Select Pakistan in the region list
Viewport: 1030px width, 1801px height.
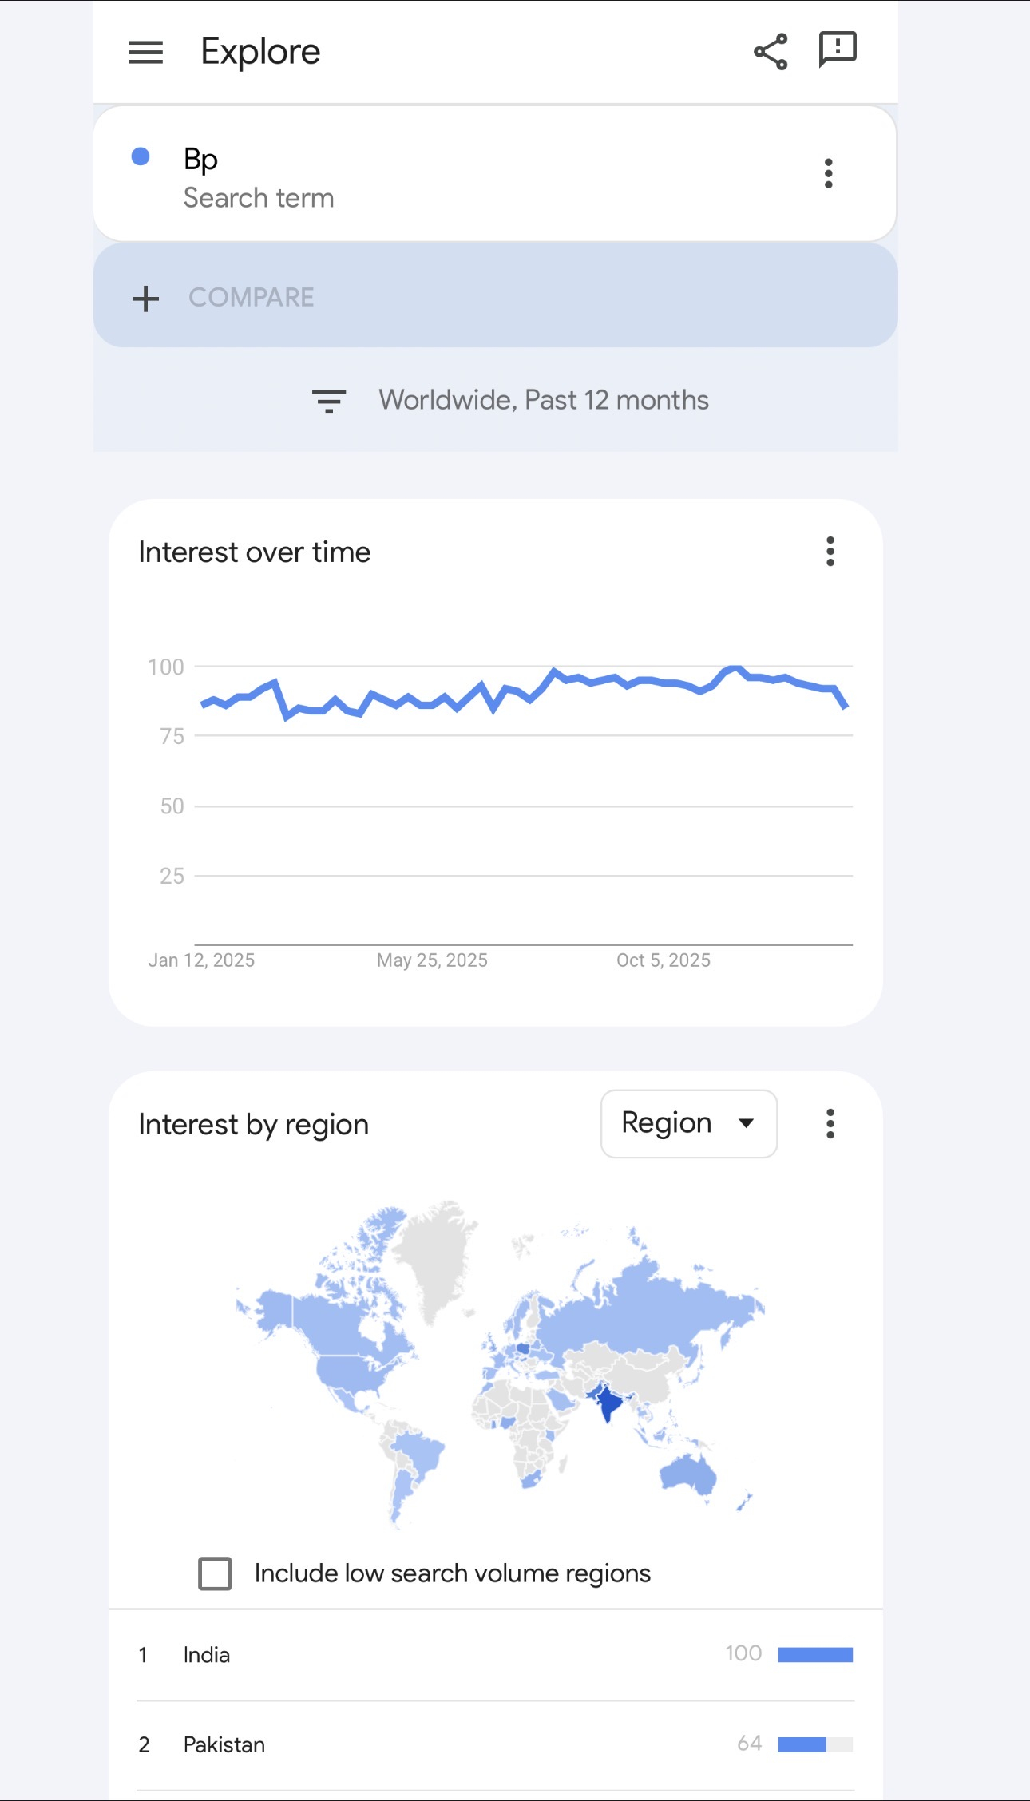[x=224, y=1744]
